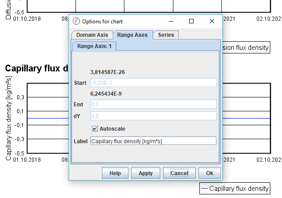Confirm settings with the Ok button
Viewport: 282px width, 198px height.
pos(209,173)
